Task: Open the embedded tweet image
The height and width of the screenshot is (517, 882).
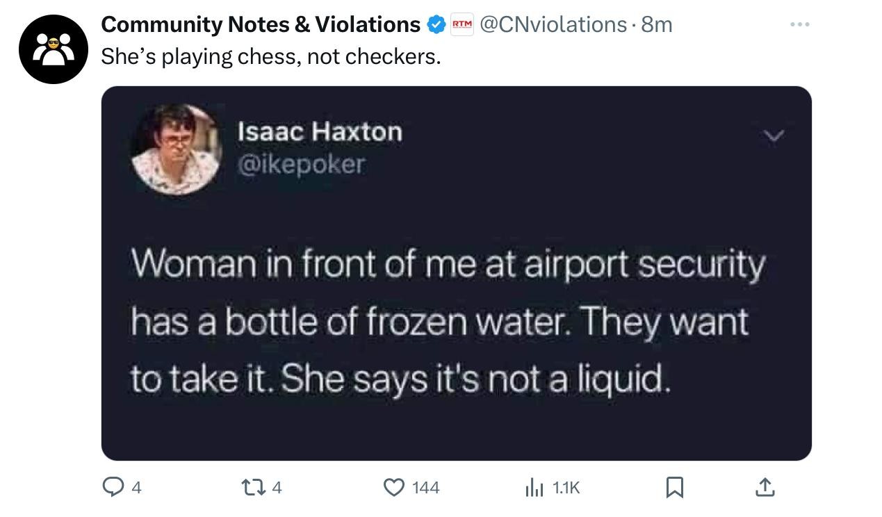Action: coord(457,273)
